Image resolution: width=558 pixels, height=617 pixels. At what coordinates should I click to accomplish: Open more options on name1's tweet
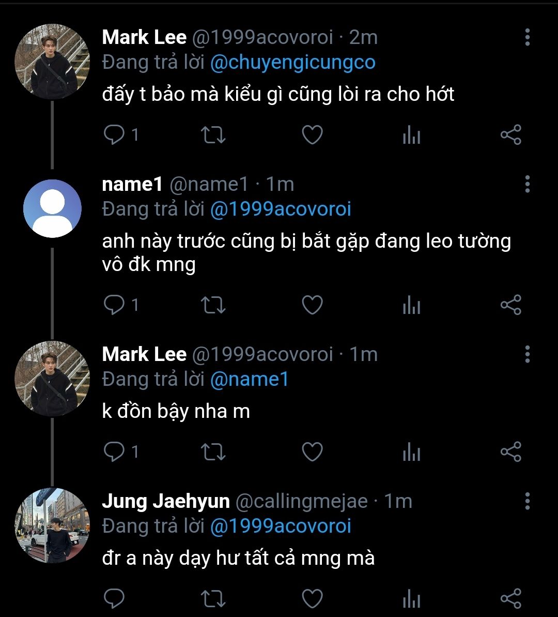[x=527, y=184]
